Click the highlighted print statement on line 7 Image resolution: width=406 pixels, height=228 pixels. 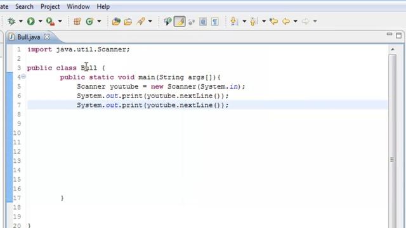(152, 105)
